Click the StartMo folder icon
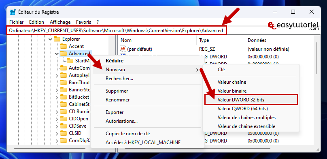This screenshot has height=159, width=327. [70, 61]
